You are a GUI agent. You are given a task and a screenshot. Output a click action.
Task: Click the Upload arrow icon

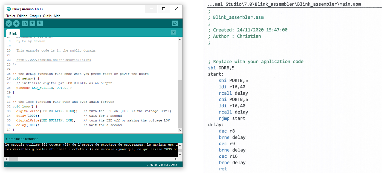tap(16, 24)
